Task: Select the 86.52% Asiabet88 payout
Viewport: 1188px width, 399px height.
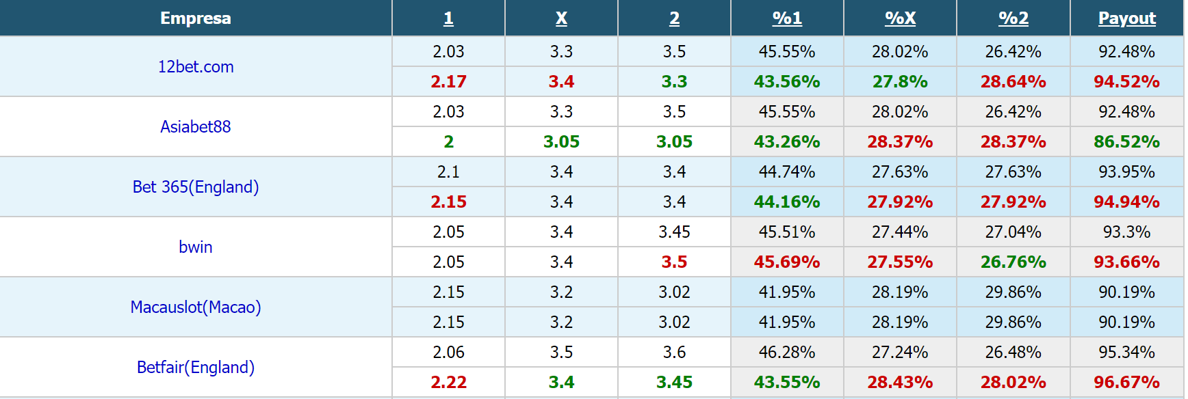Action: click(x=1126, y=141)
